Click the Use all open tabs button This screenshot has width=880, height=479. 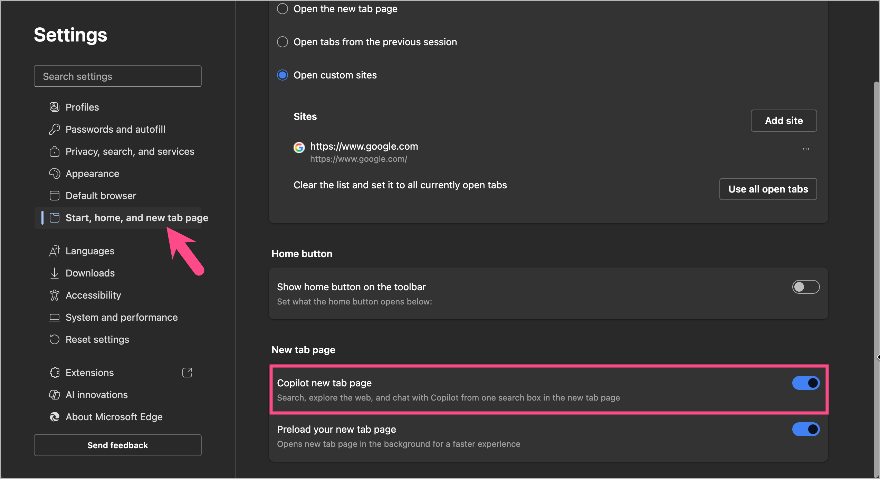[768, 189]
